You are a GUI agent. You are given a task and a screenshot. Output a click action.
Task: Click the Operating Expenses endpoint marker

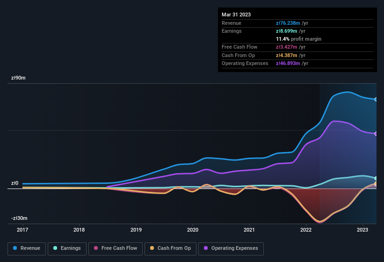(x=376, y=134)
